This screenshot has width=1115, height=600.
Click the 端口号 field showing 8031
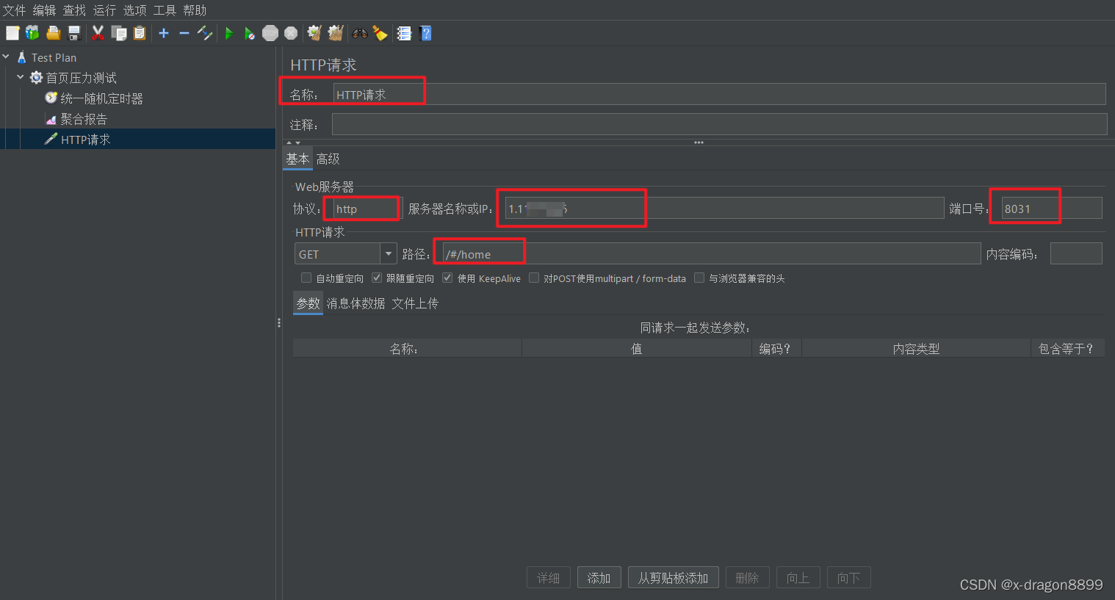click(1052, 209)
